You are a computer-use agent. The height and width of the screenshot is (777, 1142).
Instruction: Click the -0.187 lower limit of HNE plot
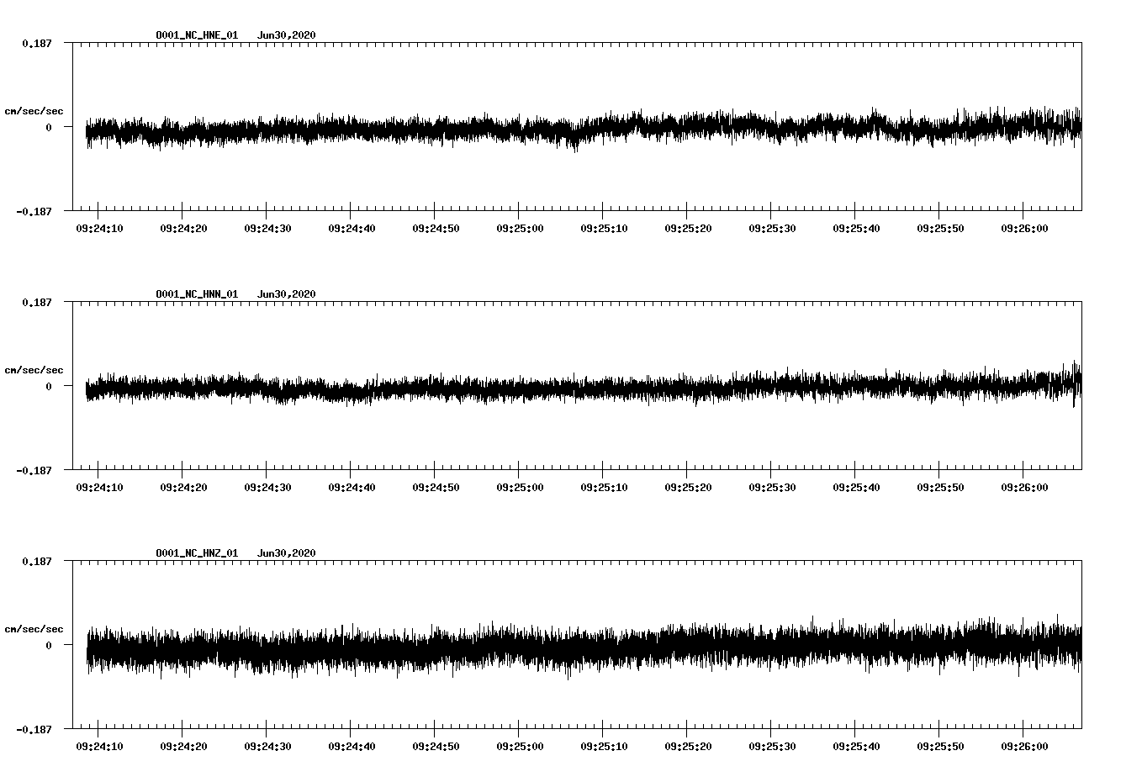[34, 211]
